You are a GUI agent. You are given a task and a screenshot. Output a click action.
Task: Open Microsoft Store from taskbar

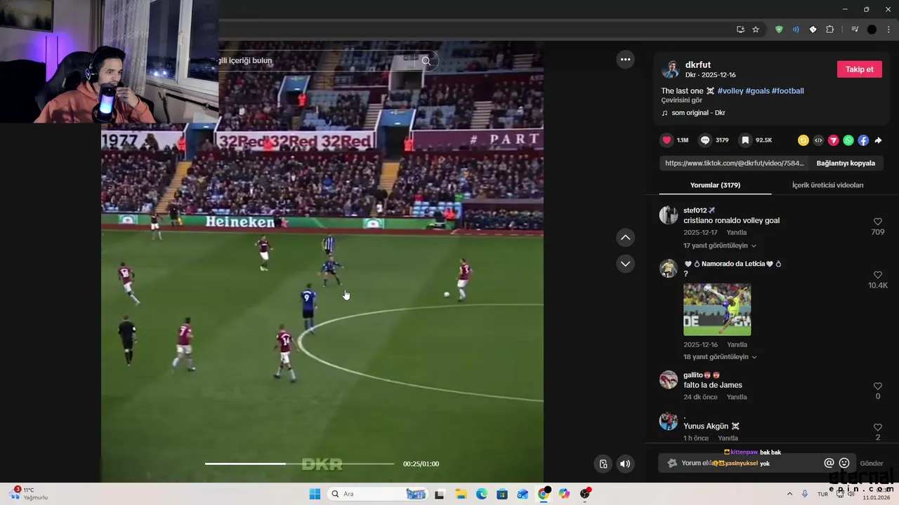502,494
